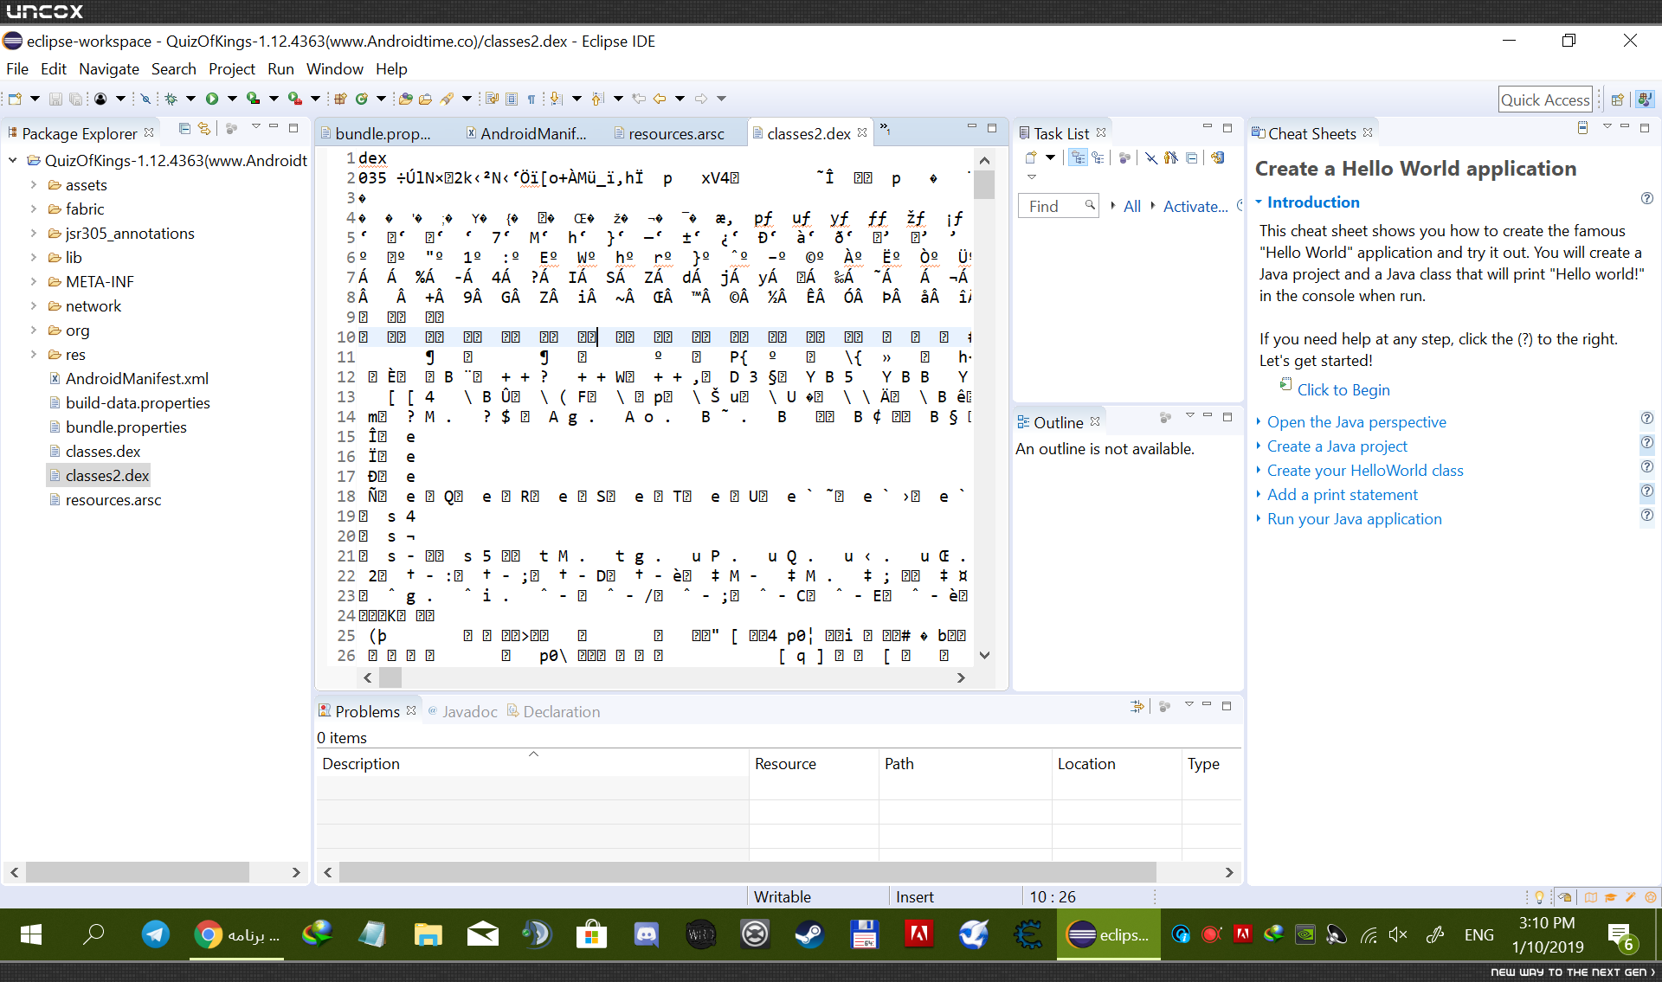Click 'Create a Java project' step link
1662x982 pixels.
1337,446
